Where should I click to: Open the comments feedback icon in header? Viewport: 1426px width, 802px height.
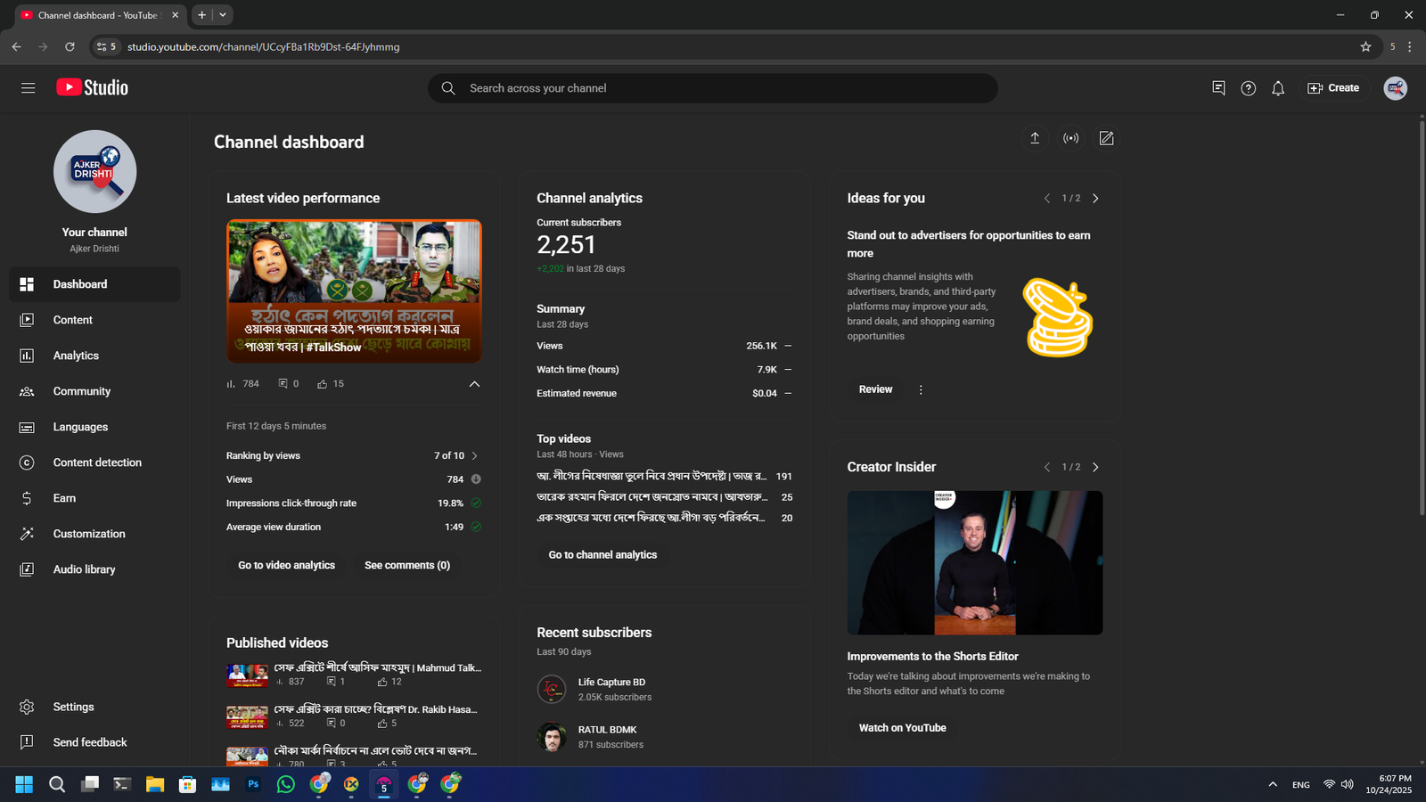pyautogui.click(x=1218, y=88)
